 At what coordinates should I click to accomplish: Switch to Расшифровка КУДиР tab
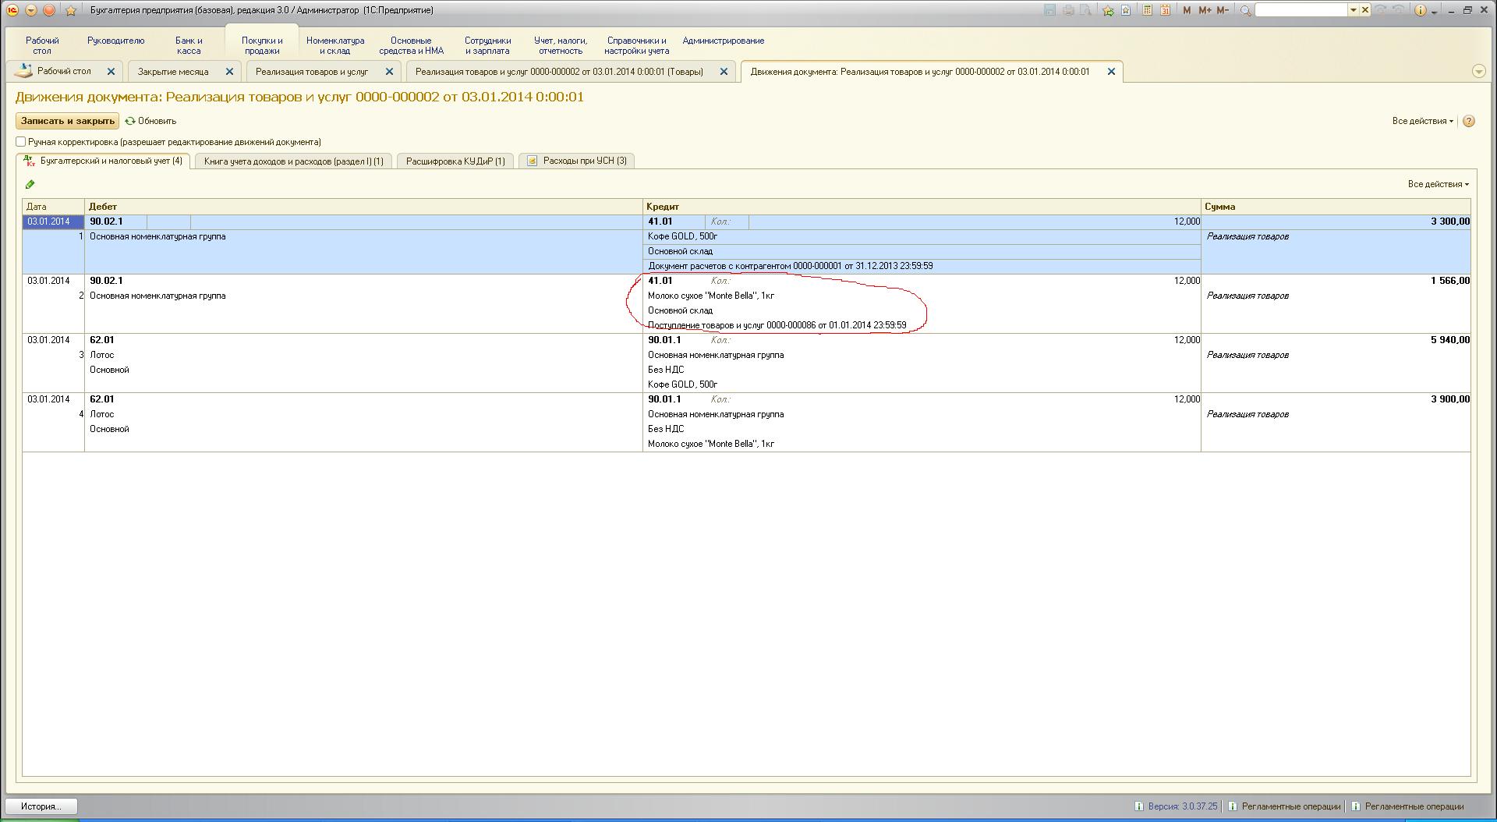(455, 161)
